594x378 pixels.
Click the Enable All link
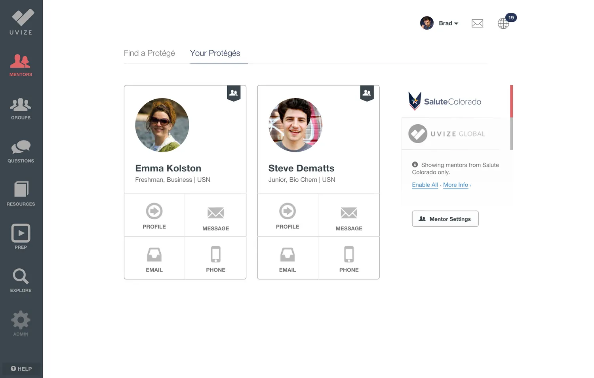coord(425,185)
